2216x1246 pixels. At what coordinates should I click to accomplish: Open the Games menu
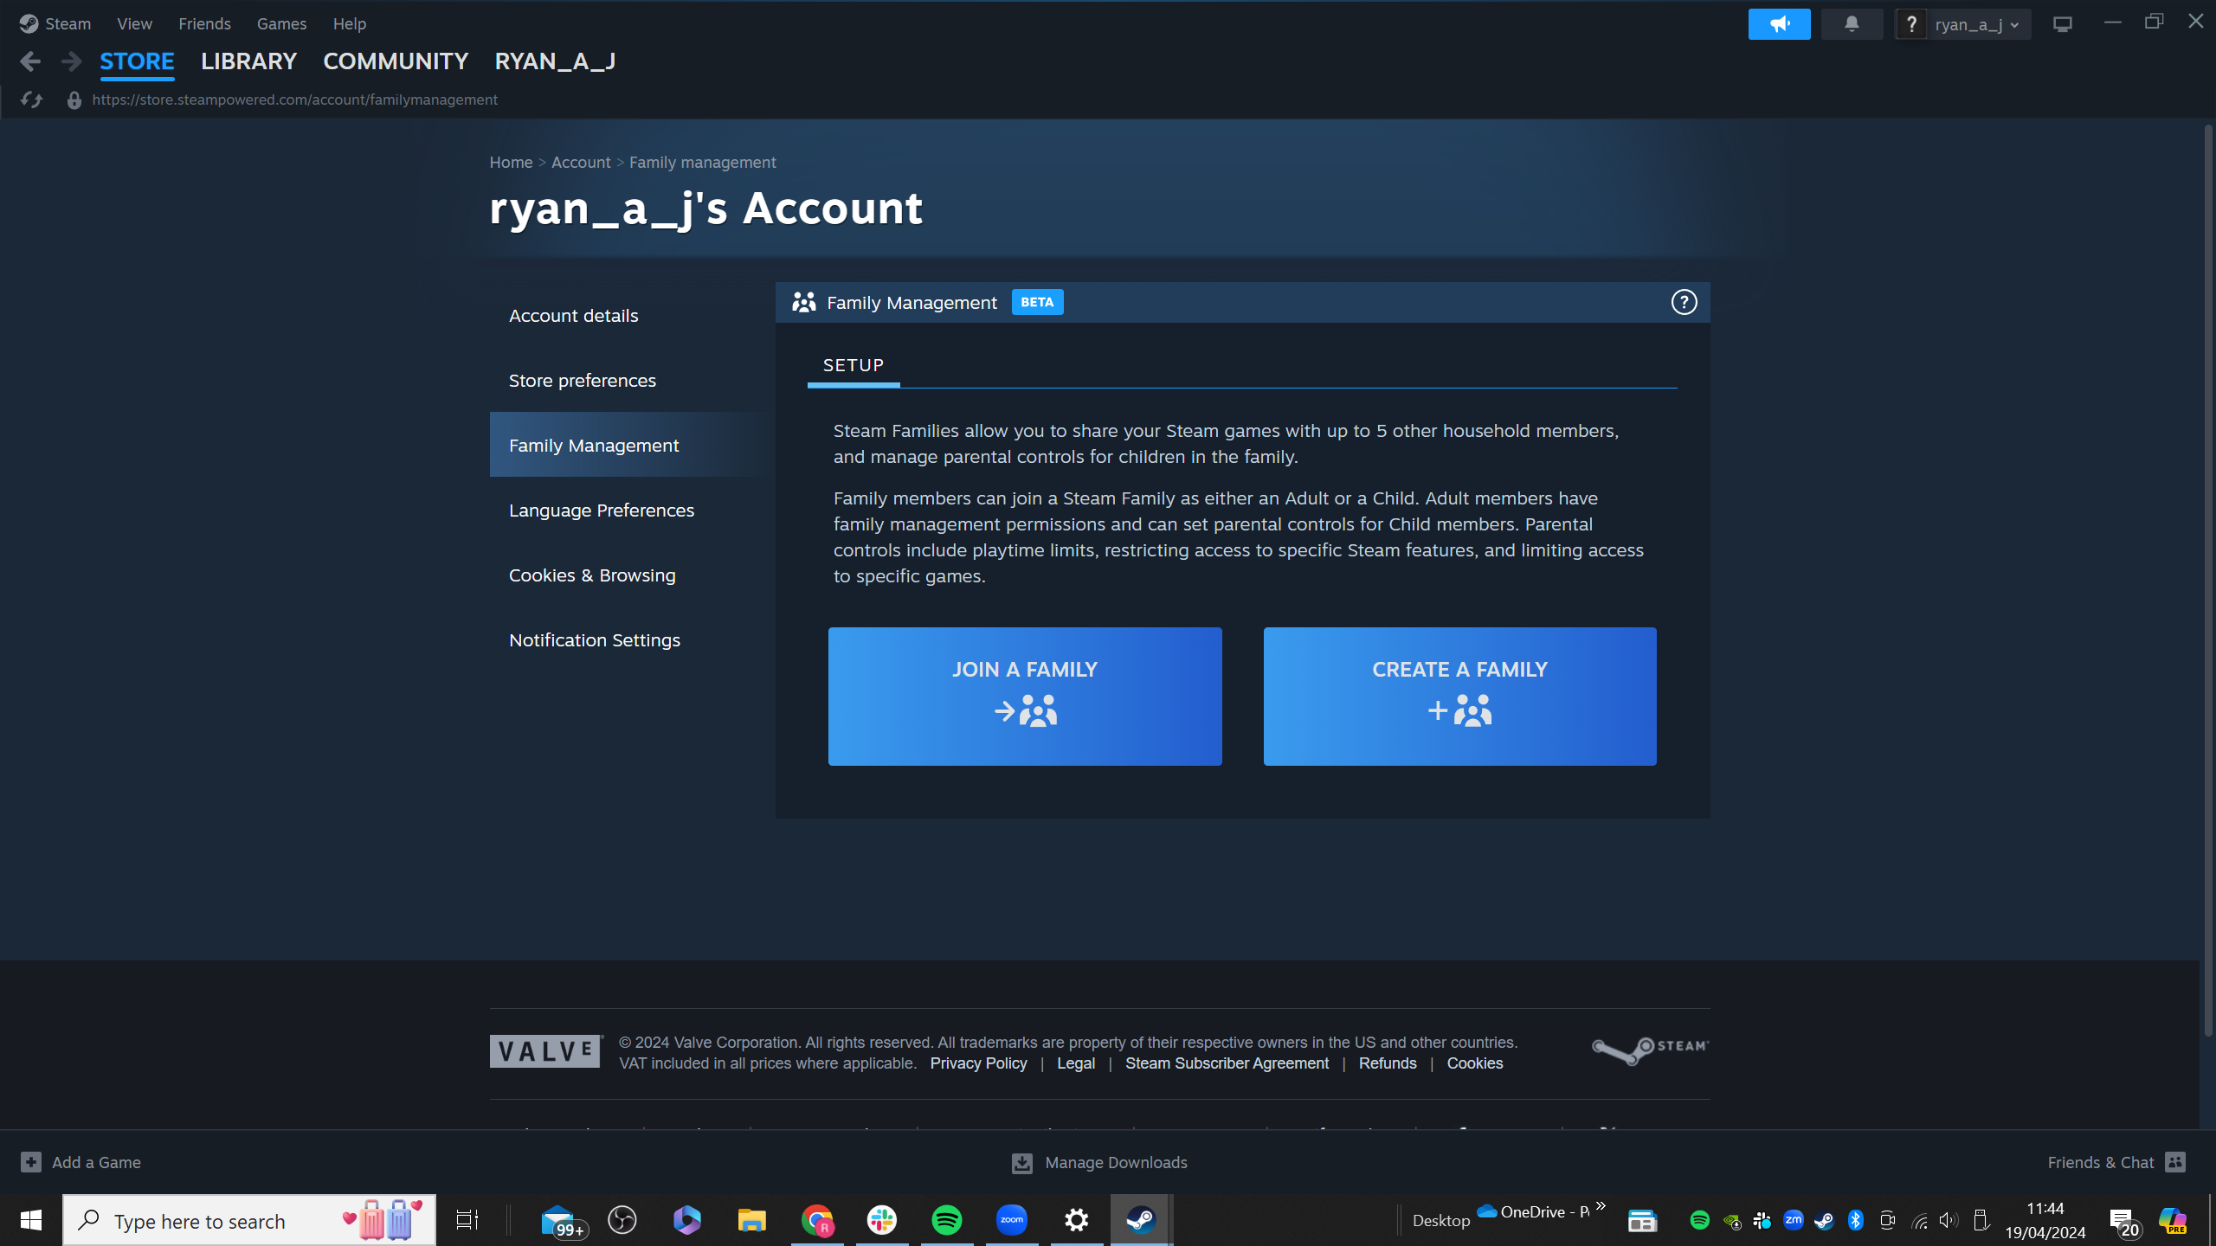281,23
